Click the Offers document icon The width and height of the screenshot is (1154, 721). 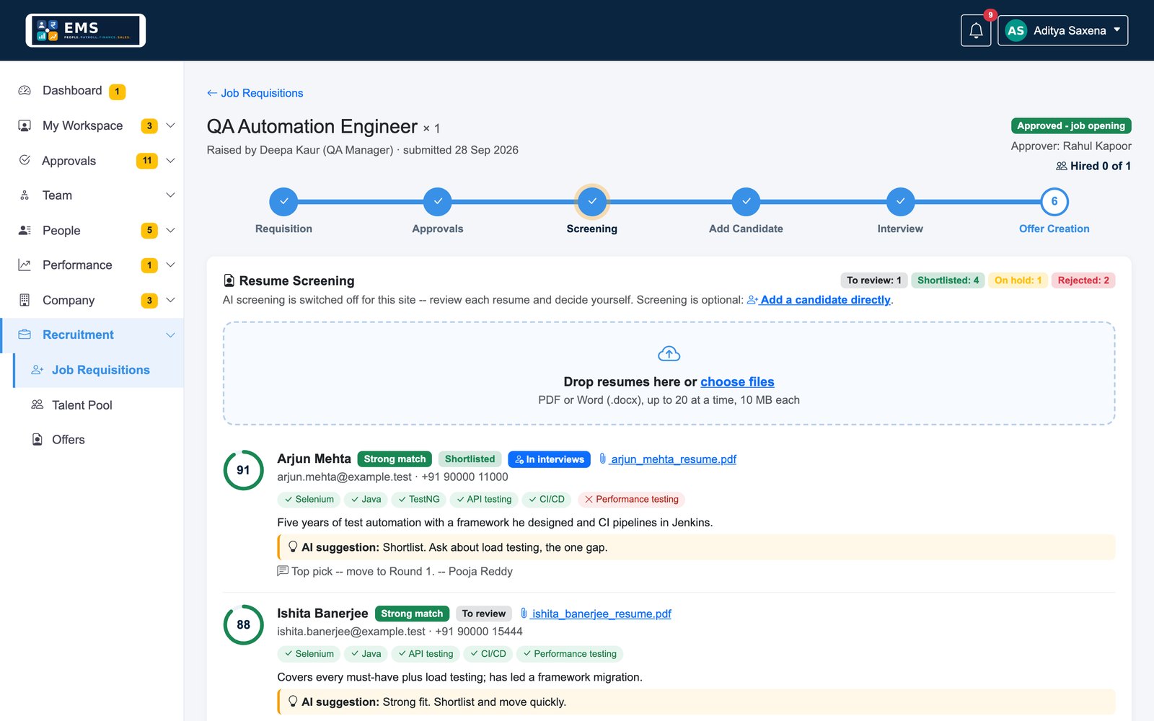[x=38, y=439]
